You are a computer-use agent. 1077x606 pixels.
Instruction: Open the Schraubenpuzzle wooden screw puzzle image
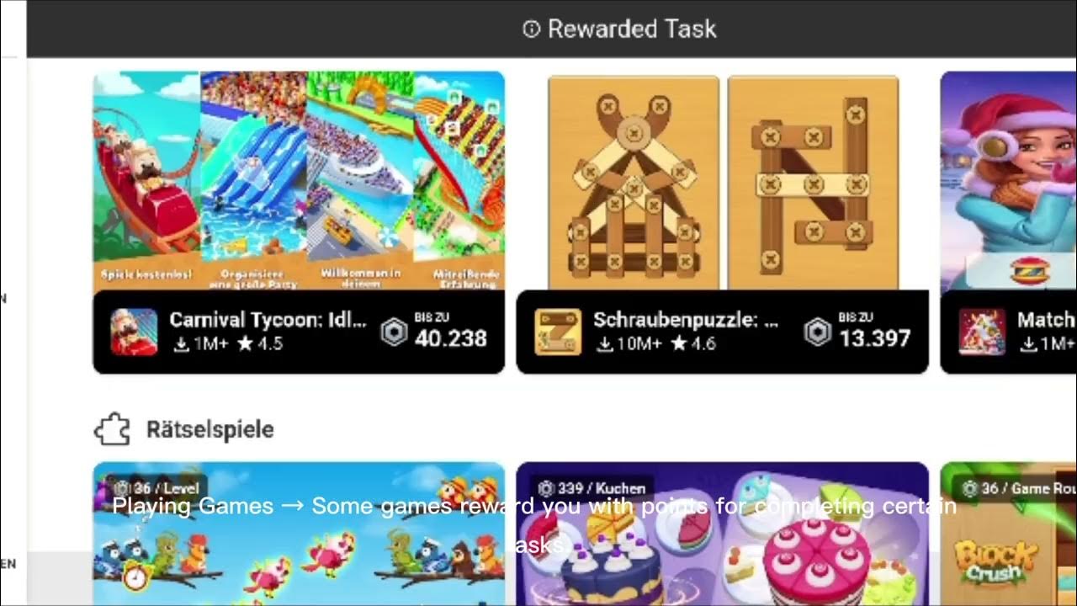point(723,182)
